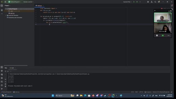Image resolution: width=176 pixels, height=99 pixels.
Task: Select the top participant video thumbnail
Action: point(163,18)
